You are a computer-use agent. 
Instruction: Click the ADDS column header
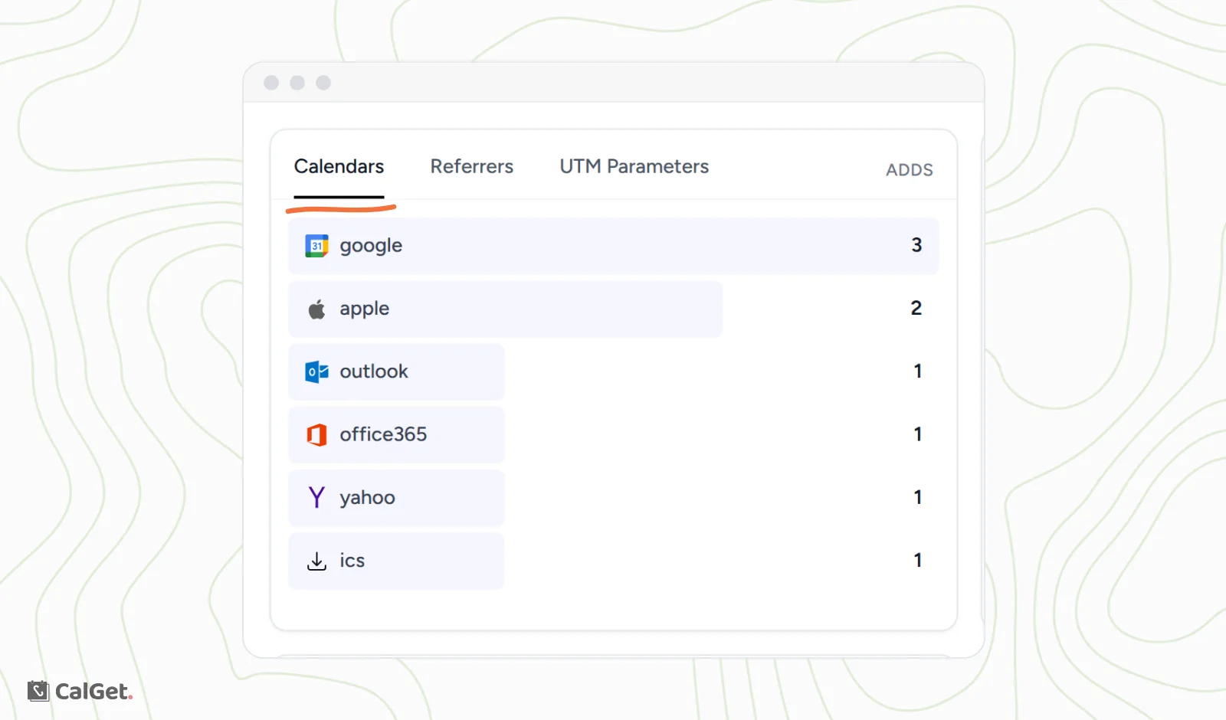click(x=910, y=170)
